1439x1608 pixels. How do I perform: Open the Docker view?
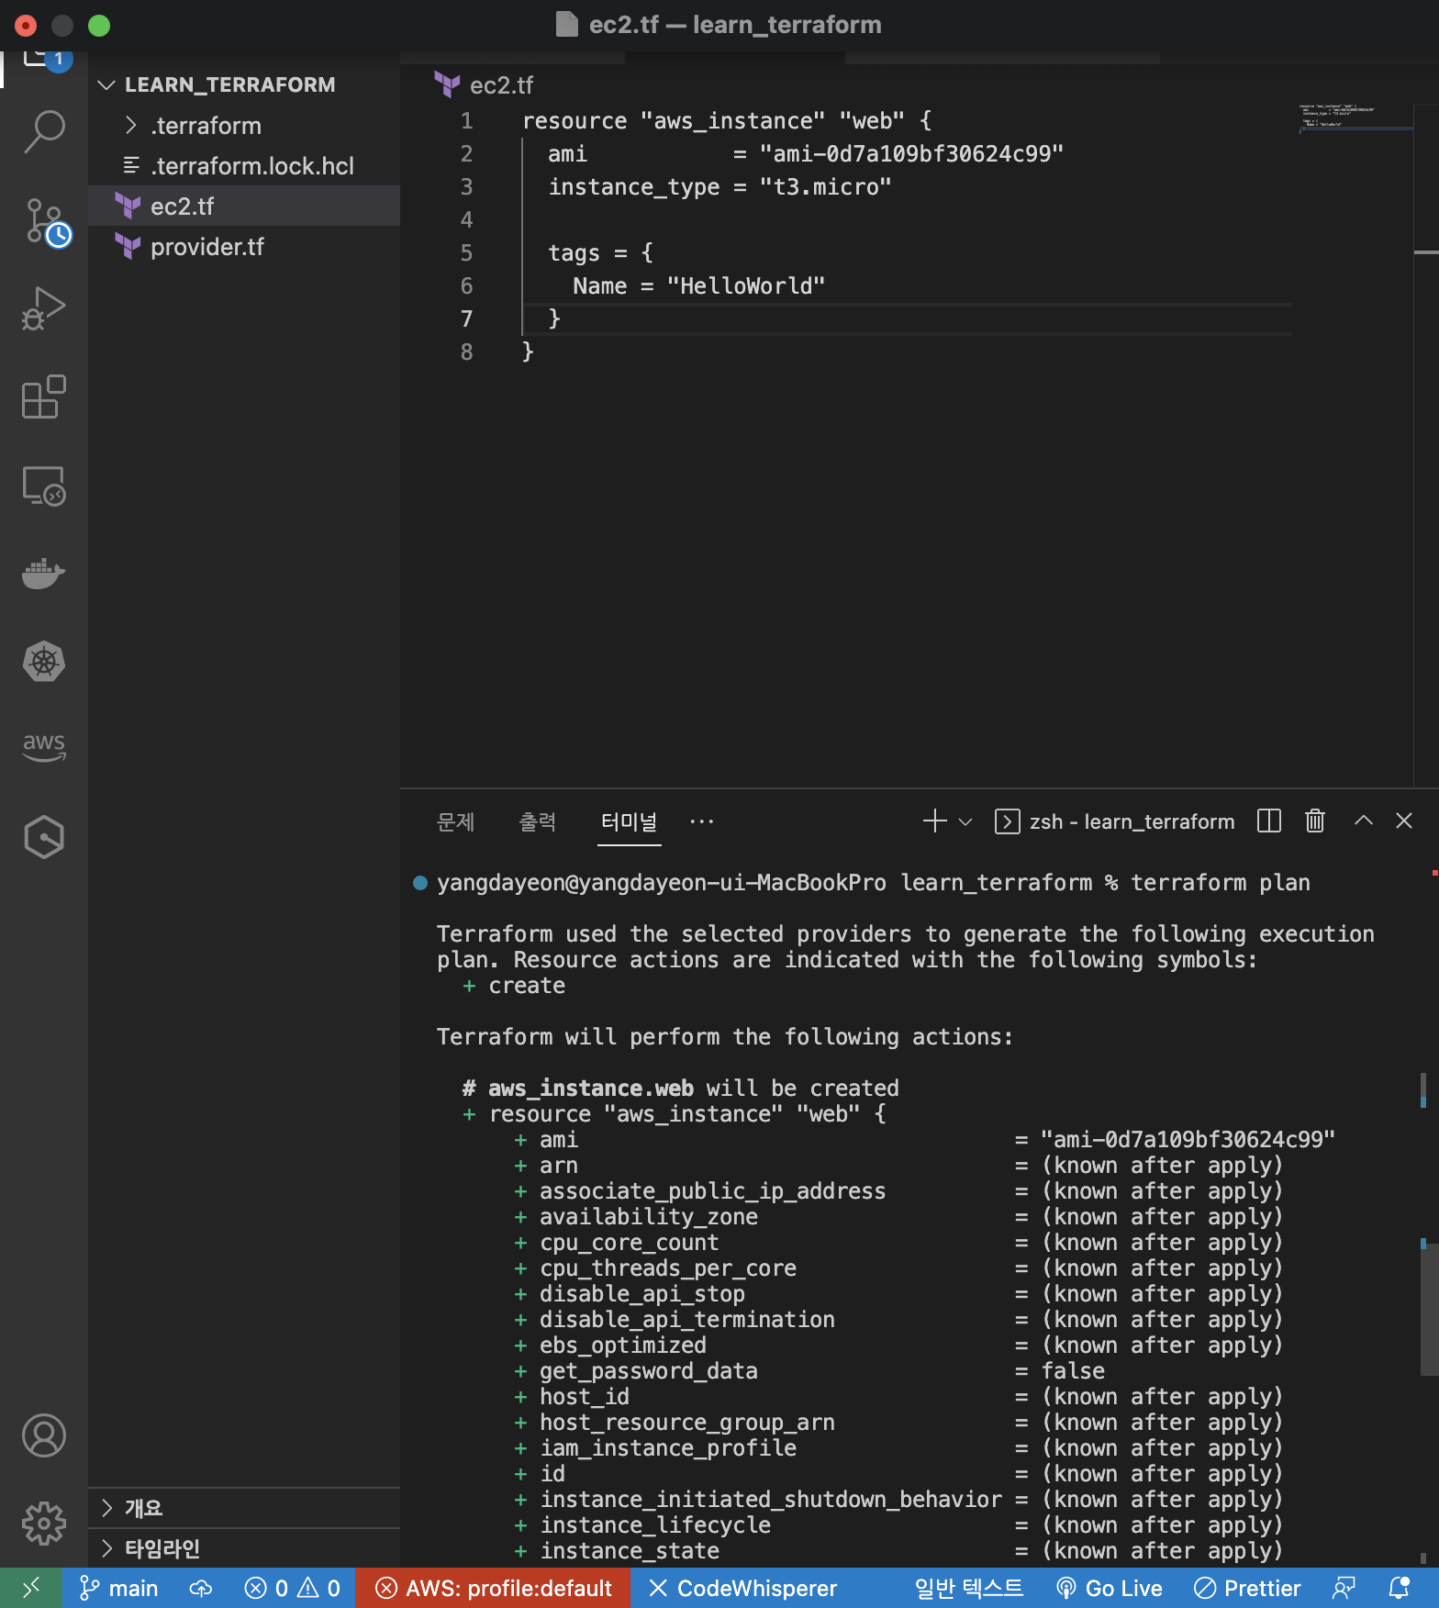pyautogui.click(x=44, y=573)
